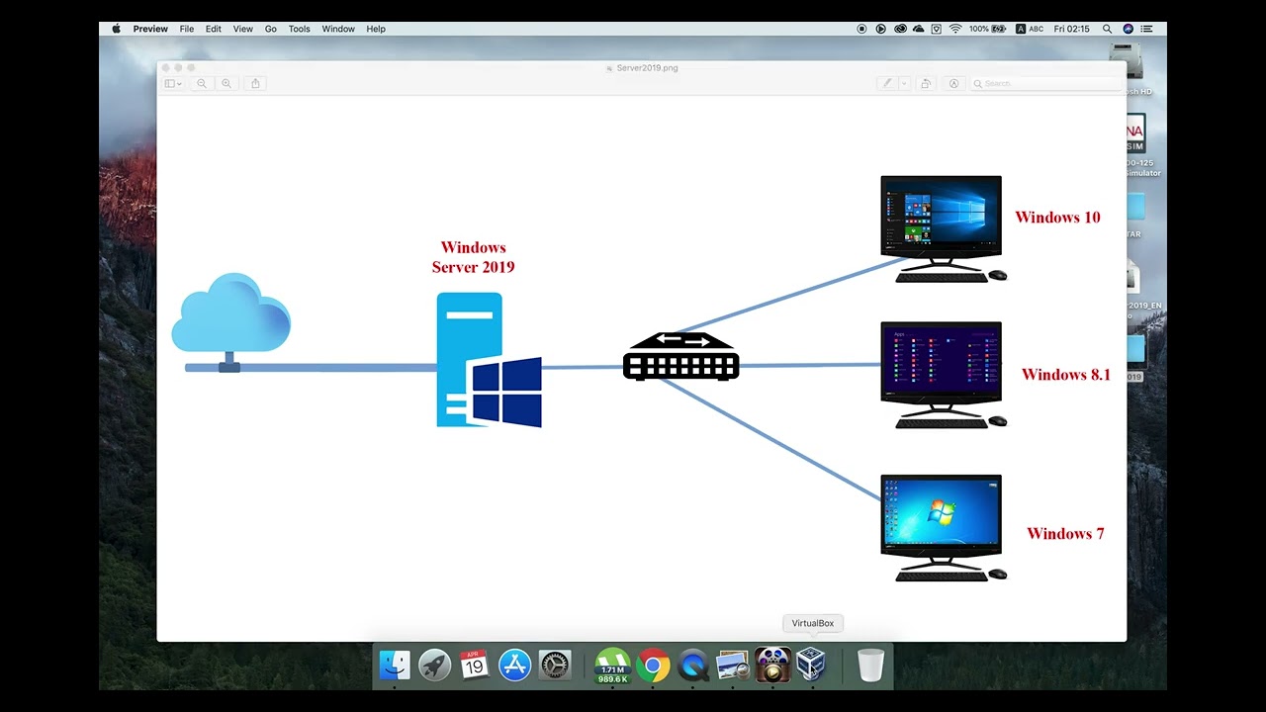Open the Wi-Fi status menu
This screenshot has height=712, width=1266.
955,29
